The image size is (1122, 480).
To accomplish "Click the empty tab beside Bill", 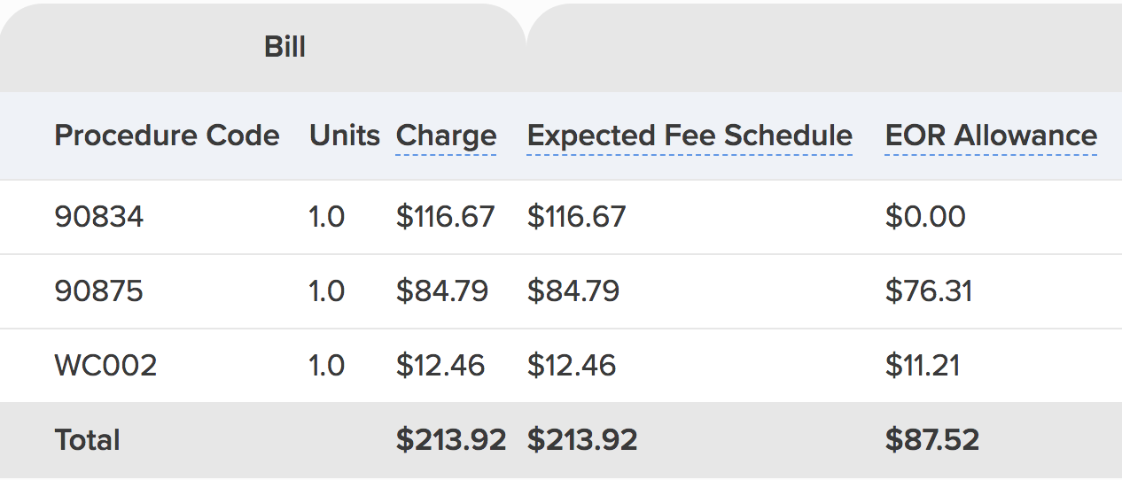I will (x=824, y=47).
